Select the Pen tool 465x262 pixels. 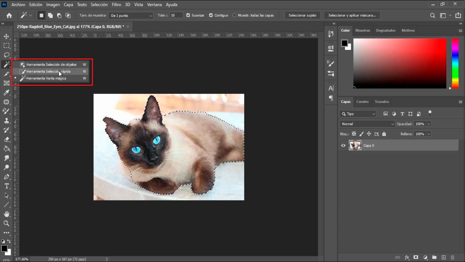coord(6,177)
